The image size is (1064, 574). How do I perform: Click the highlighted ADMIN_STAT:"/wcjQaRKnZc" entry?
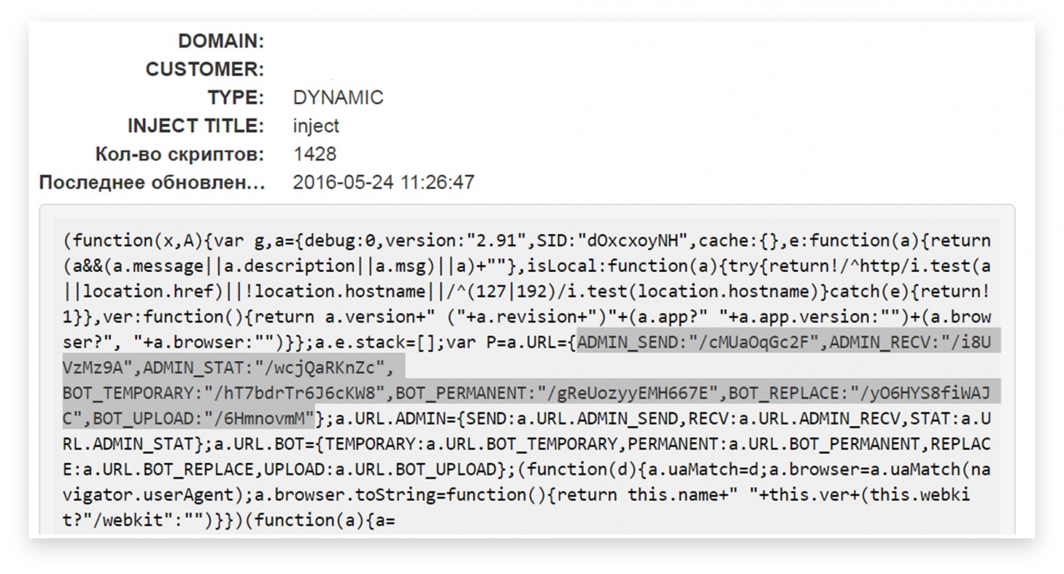pyautogui.click(x=264, y=368)
